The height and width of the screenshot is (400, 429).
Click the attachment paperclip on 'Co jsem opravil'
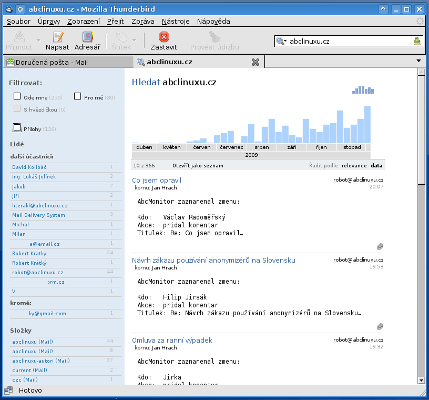point(380,246)
